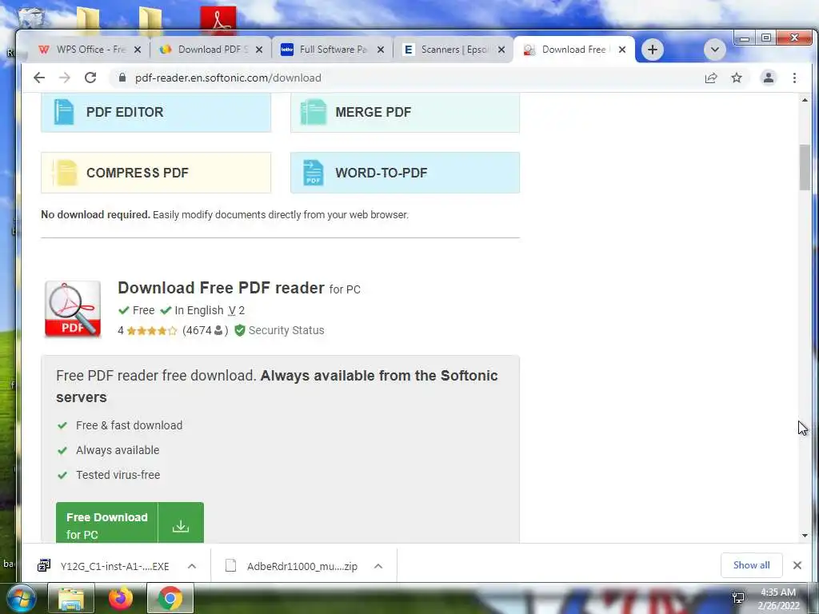Show all downloads
This screenshot has width=819, height=614.
pos(751,565)
